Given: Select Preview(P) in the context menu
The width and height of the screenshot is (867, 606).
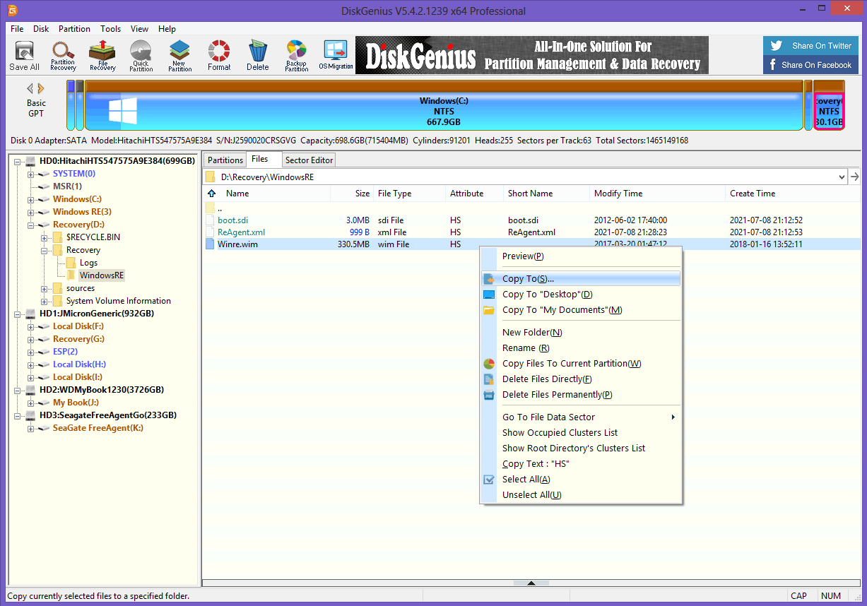Looking at the screenshot, I should (x=580, y=256).
